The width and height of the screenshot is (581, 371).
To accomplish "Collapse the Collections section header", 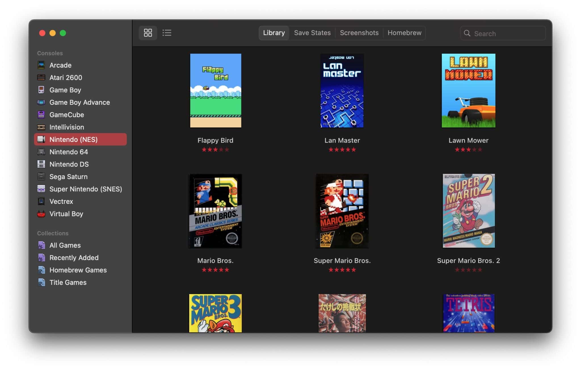I will coord(53,233).
